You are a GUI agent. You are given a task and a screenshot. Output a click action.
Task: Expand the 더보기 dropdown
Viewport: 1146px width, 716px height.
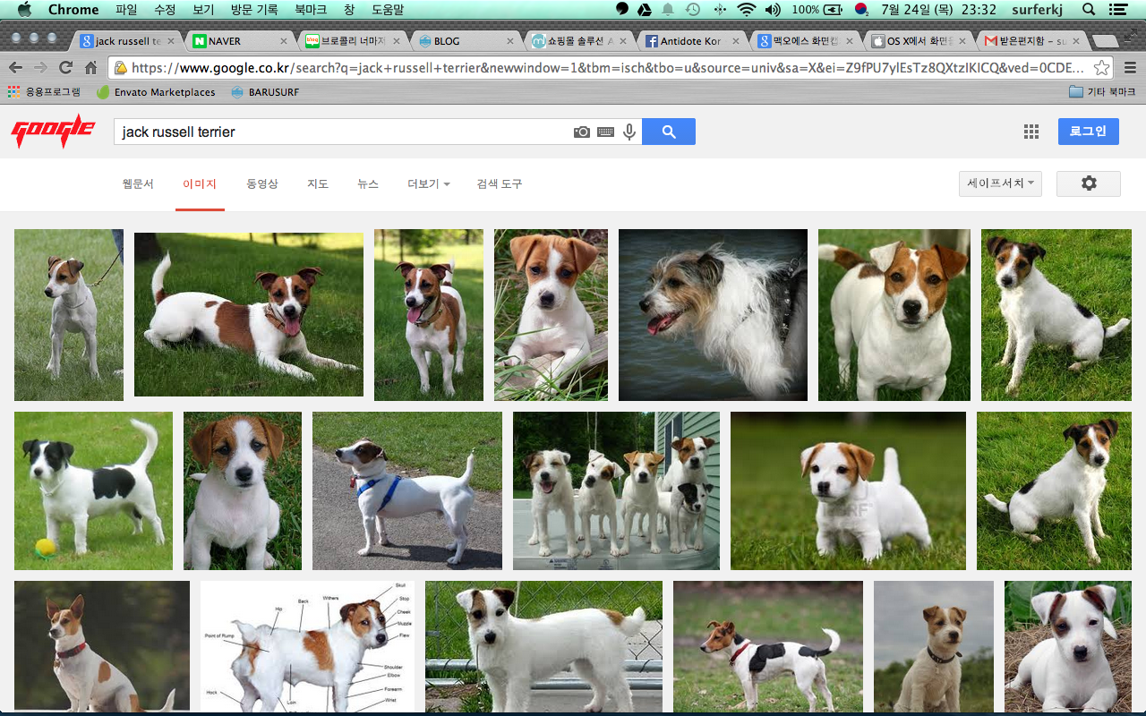point(428,183)
